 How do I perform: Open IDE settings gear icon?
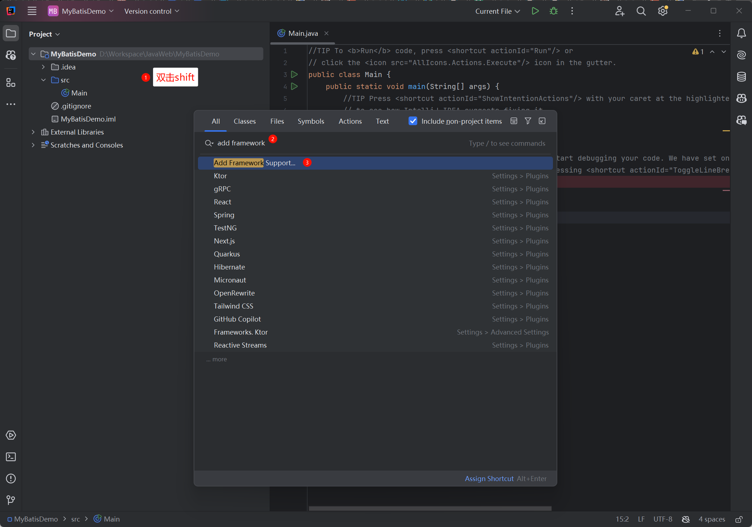pyautogui.click(x=663, y=11)
